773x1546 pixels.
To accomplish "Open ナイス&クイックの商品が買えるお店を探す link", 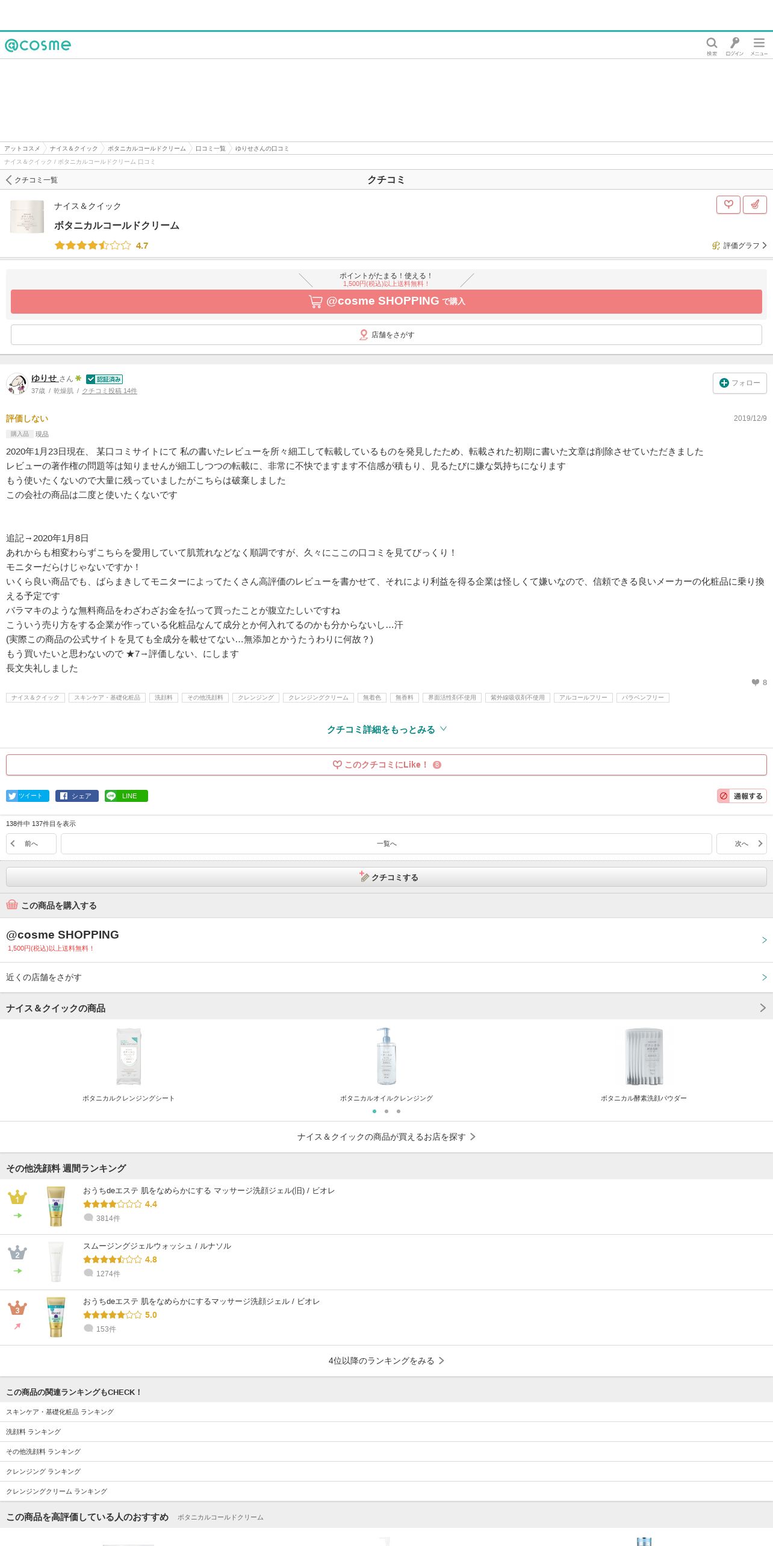I will click(x=386, y=1137).
